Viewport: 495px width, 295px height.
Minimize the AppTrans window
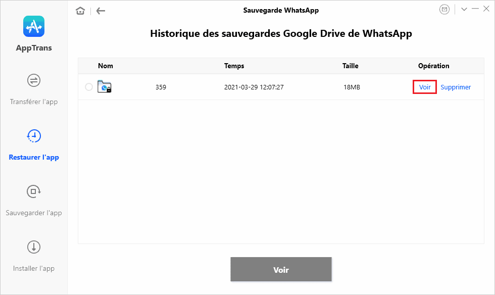click(475, 9)
